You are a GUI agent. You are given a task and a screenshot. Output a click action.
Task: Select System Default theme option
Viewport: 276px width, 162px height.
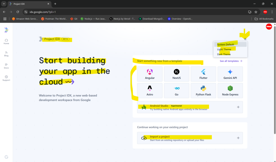coord(230,44)
